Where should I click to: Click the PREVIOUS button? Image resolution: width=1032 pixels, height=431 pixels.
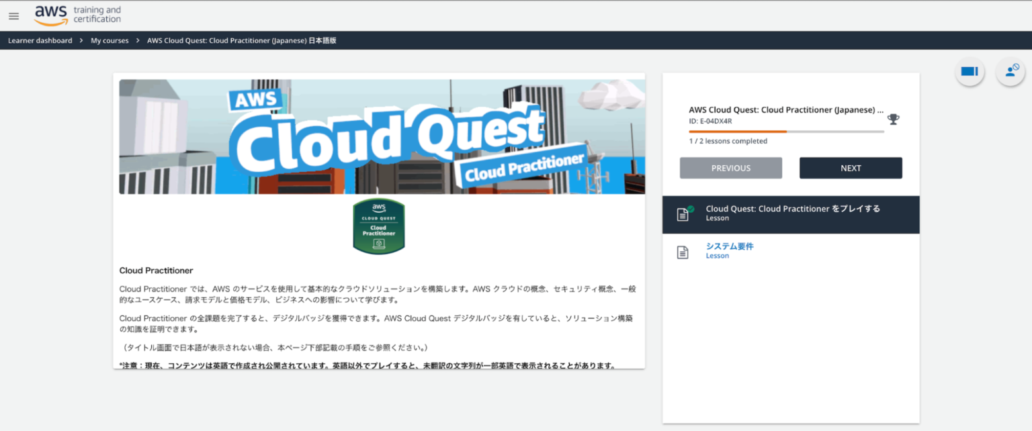pyautogui.click(x=730, y=168)
